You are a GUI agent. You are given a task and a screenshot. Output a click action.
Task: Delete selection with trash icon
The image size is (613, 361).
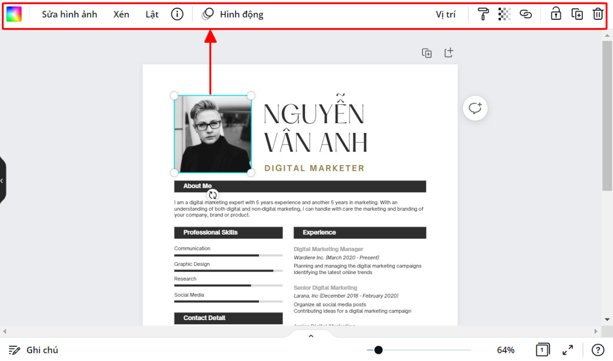[598, 14]
